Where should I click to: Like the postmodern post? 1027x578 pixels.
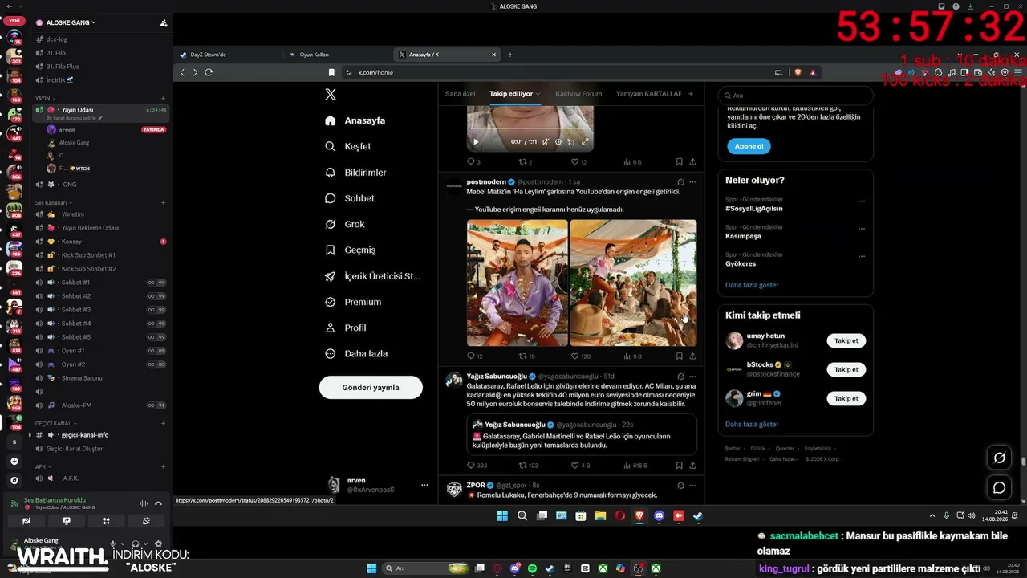point(575,356)
